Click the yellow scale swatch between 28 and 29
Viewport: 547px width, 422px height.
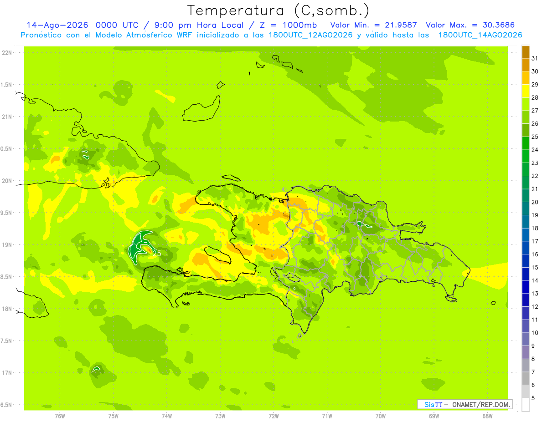(x=526, y=91)
